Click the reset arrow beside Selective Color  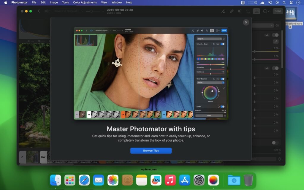pos(214,44)
